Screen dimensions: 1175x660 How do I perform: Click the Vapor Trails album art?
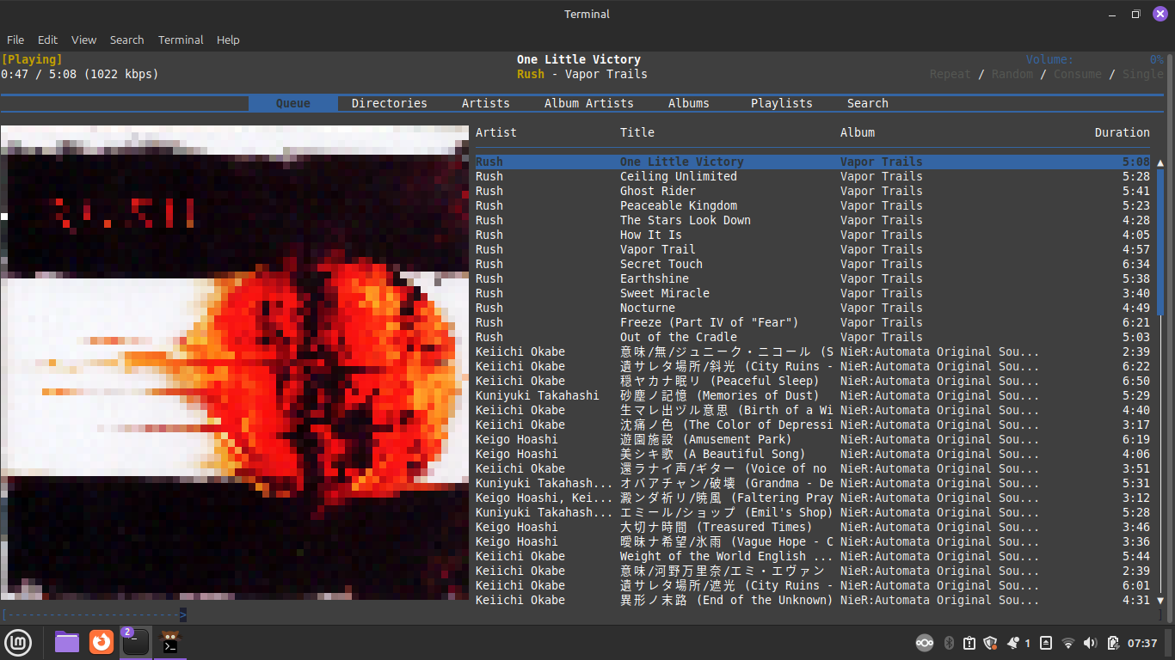235,363
